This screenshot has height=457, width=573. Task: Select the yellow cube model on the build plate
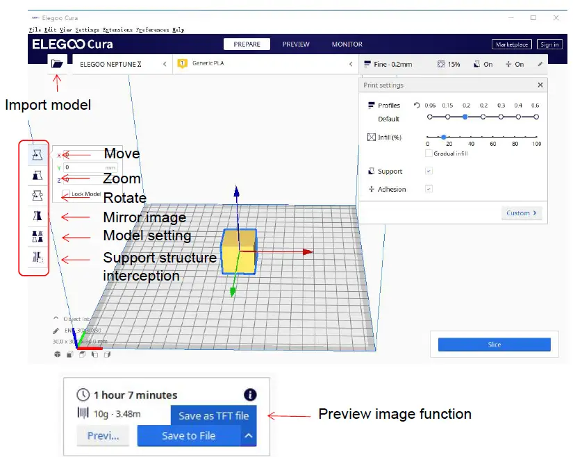coord(238,252)
